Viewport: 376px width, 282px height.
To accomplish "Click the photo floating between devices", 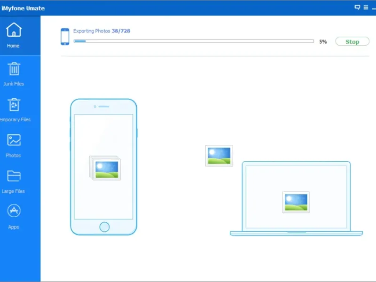I will pyautogui.click(x=219, y=156).
